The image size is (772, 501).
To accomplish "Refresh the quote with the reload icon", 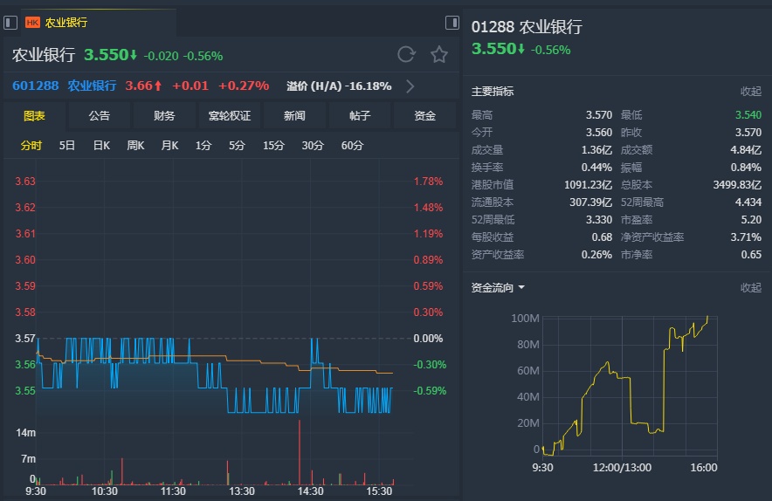I will pyautogui.click(x=407, y=54).
